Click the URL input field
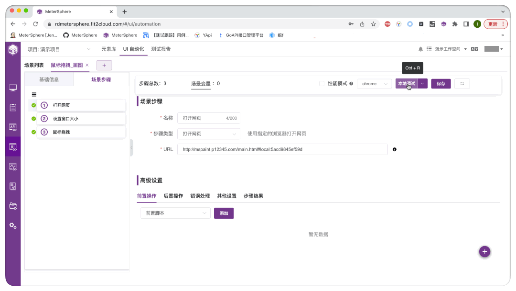This screenshot has height=291, width=516. click(x=277, y=149)
